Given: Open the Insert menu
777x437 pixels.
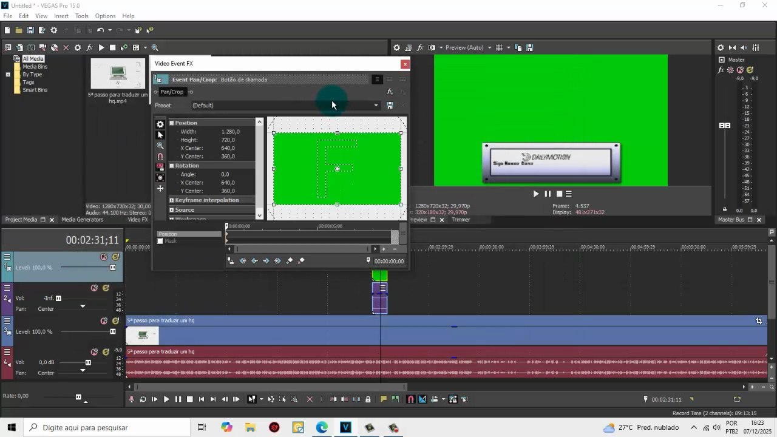Looking at the screenshot, I should (61, 16).
